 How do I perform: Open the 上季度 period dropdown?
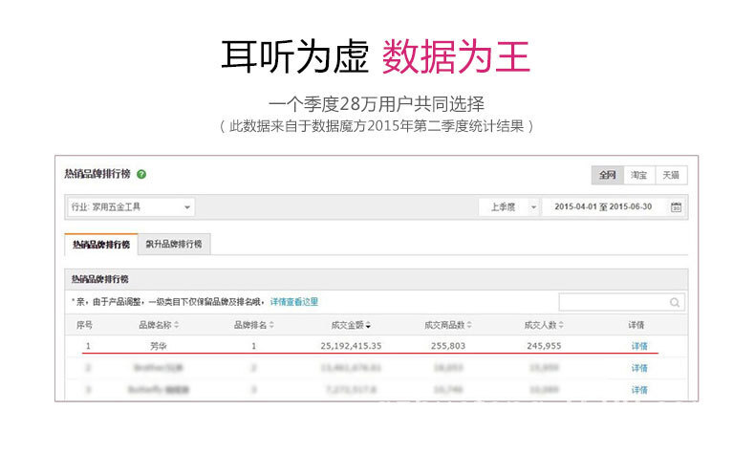click(508, 207)
